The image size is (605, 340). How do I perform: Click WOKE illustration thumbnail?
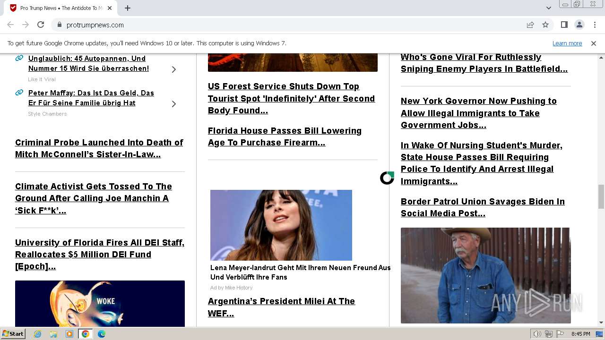(x=100, y=304)
